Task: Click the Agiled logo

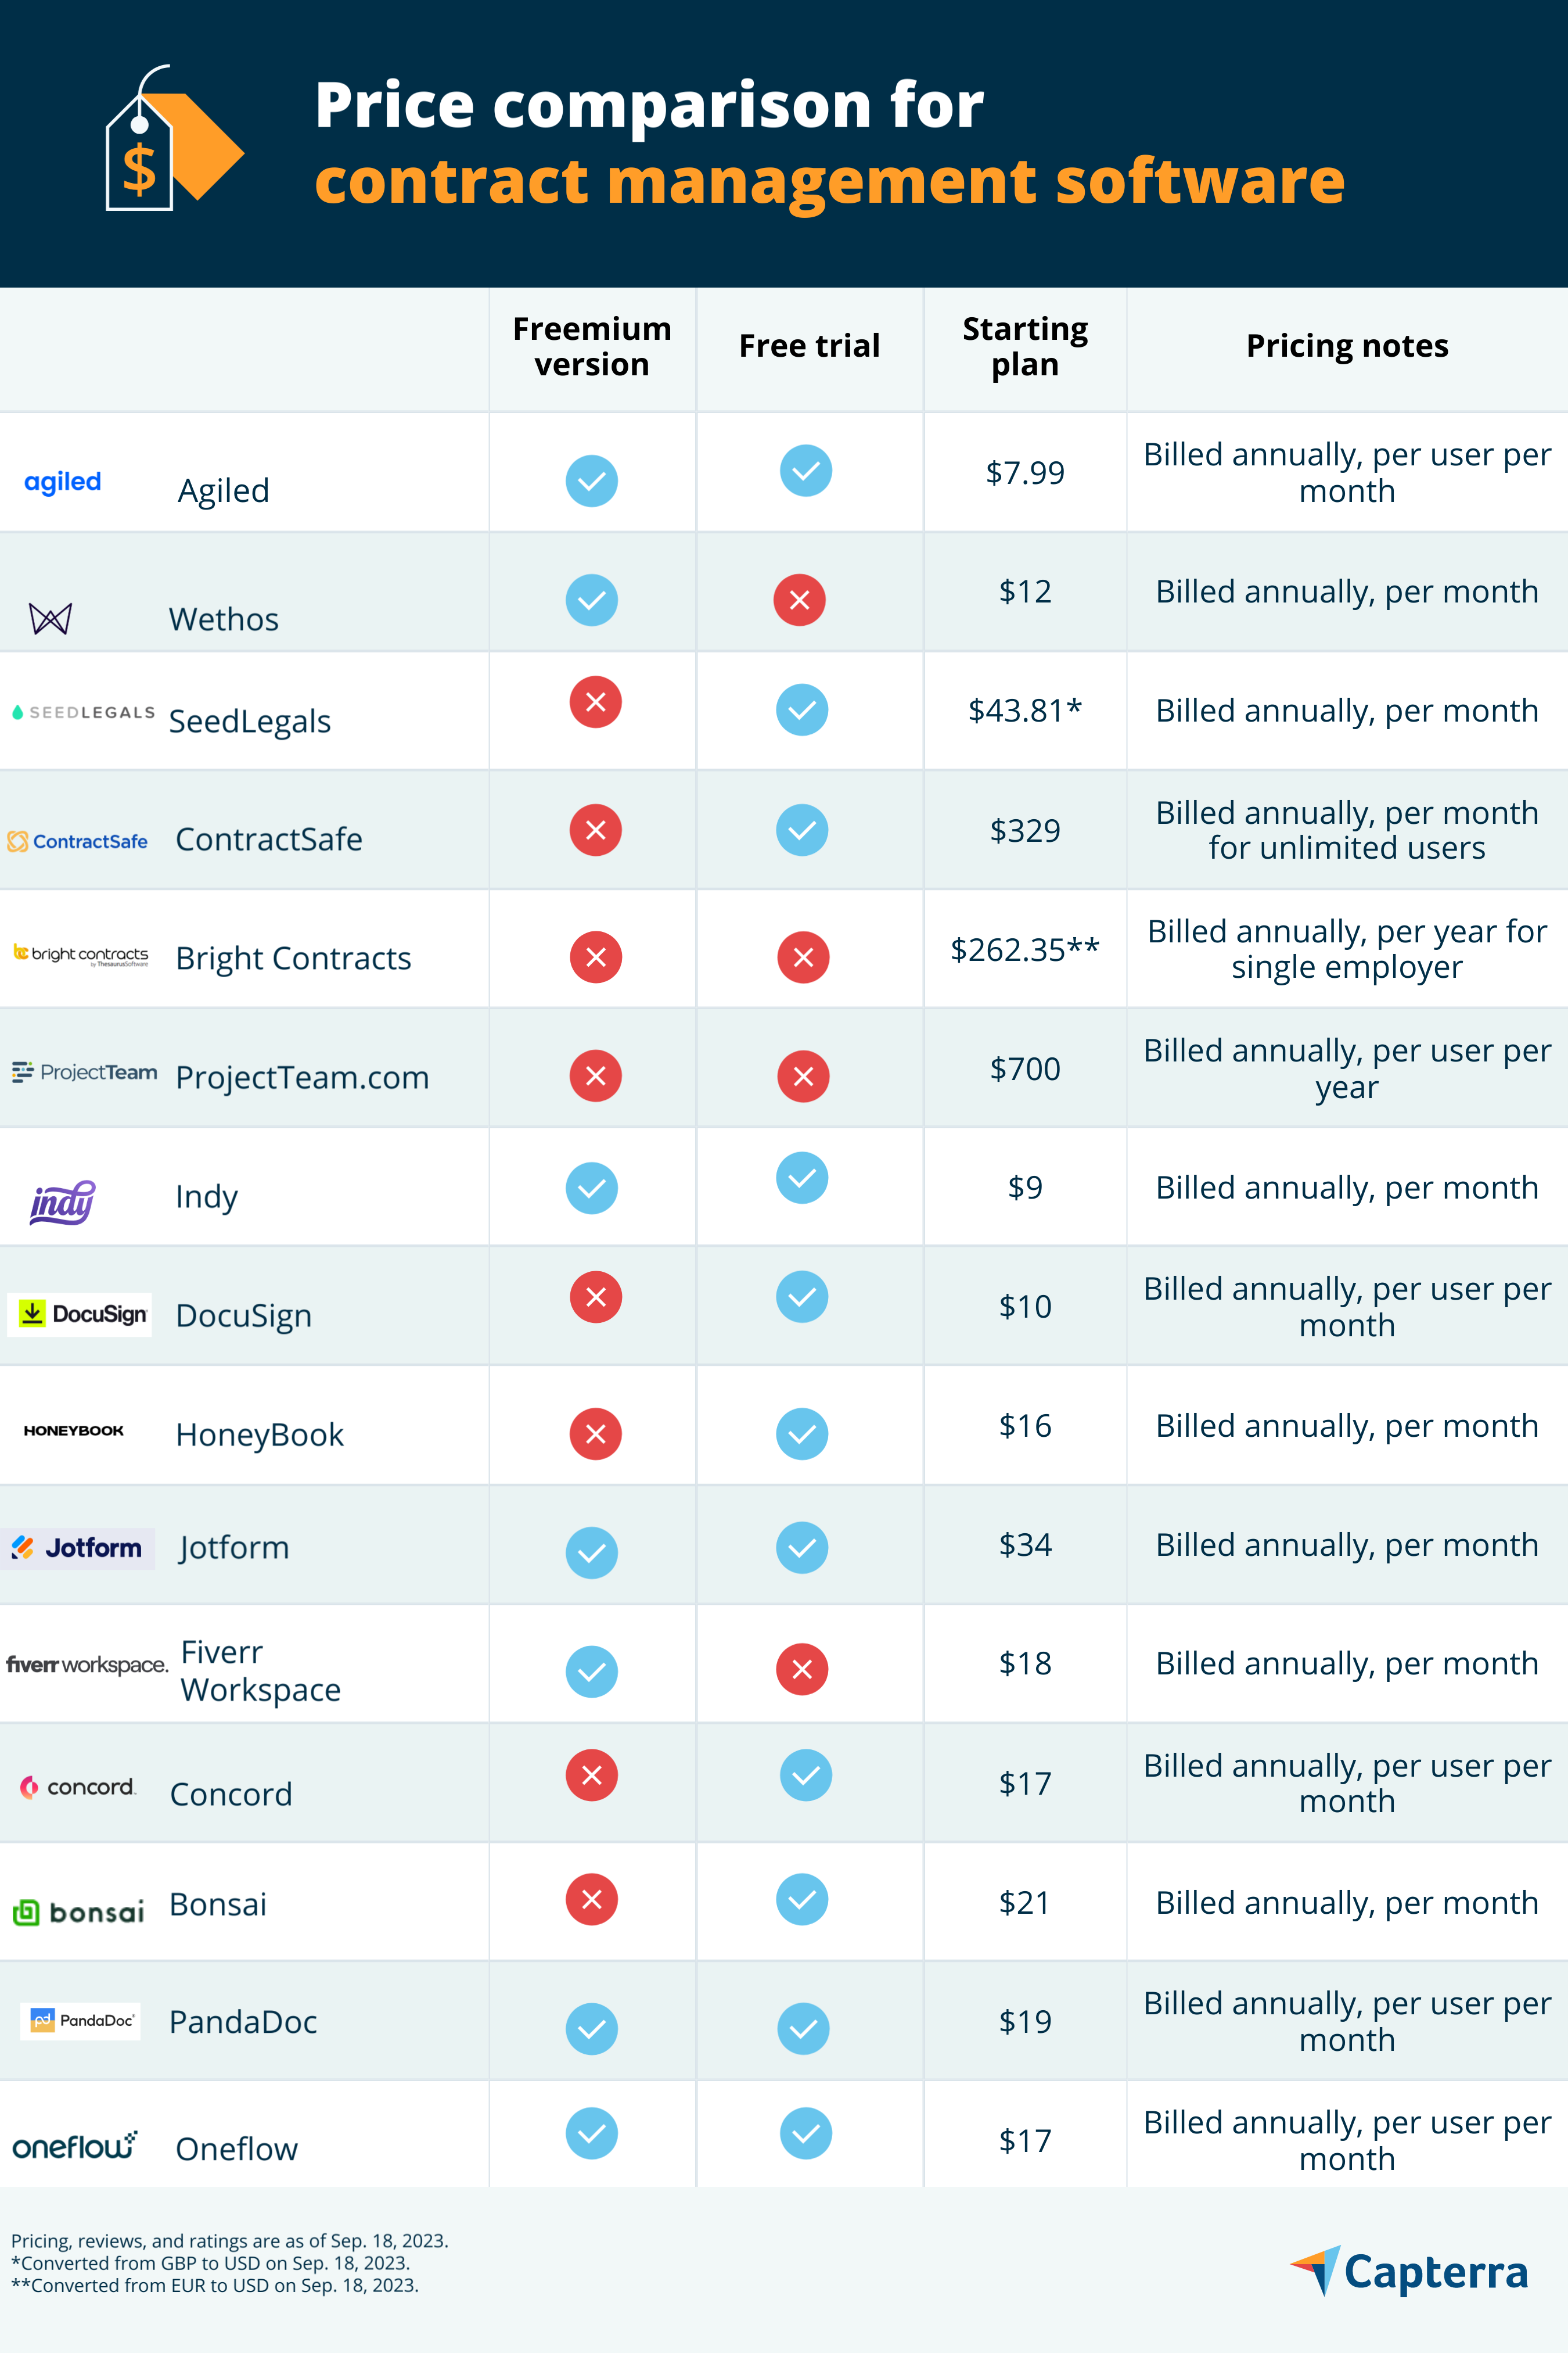Action: (x=63, y=482)
